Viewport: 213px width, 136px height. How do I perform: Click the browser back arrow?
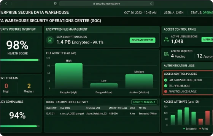click(x=6, y=3)
